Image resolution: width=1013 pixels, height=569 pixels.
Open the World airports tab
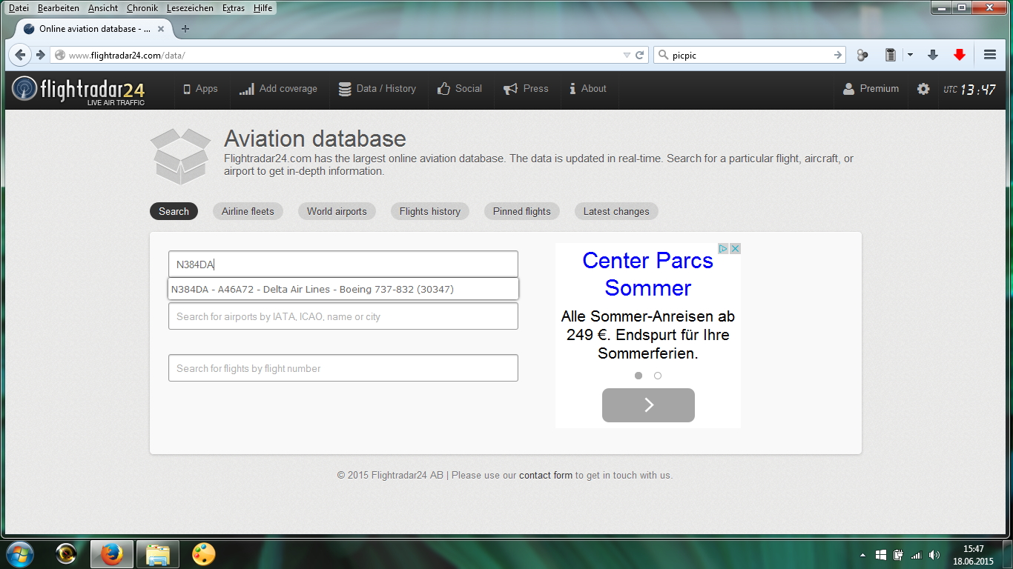click(x=337, y=211)
